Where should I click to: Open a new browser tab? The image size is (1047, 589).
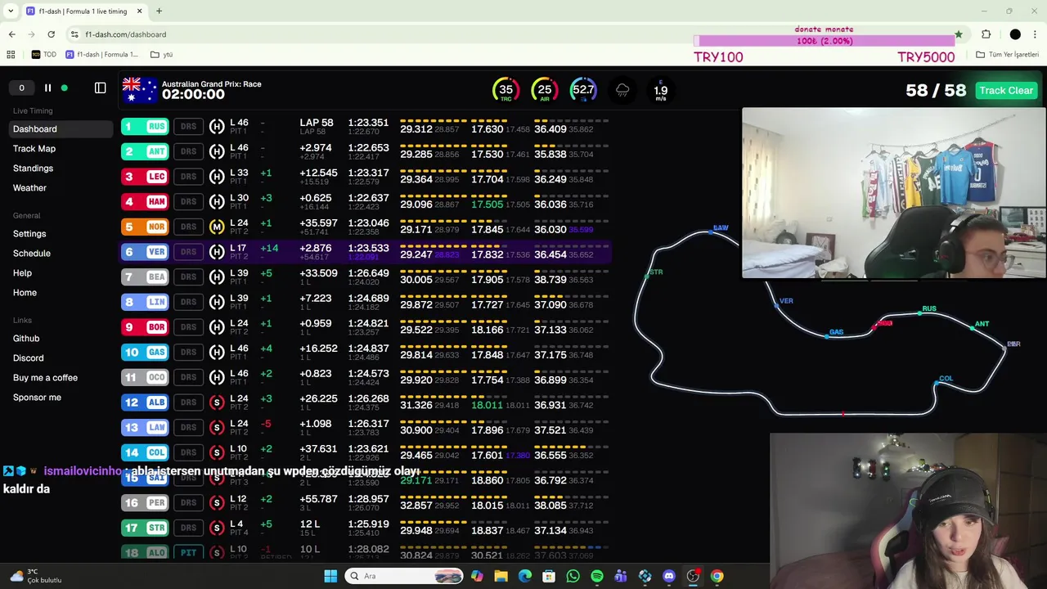click(159, 11)
